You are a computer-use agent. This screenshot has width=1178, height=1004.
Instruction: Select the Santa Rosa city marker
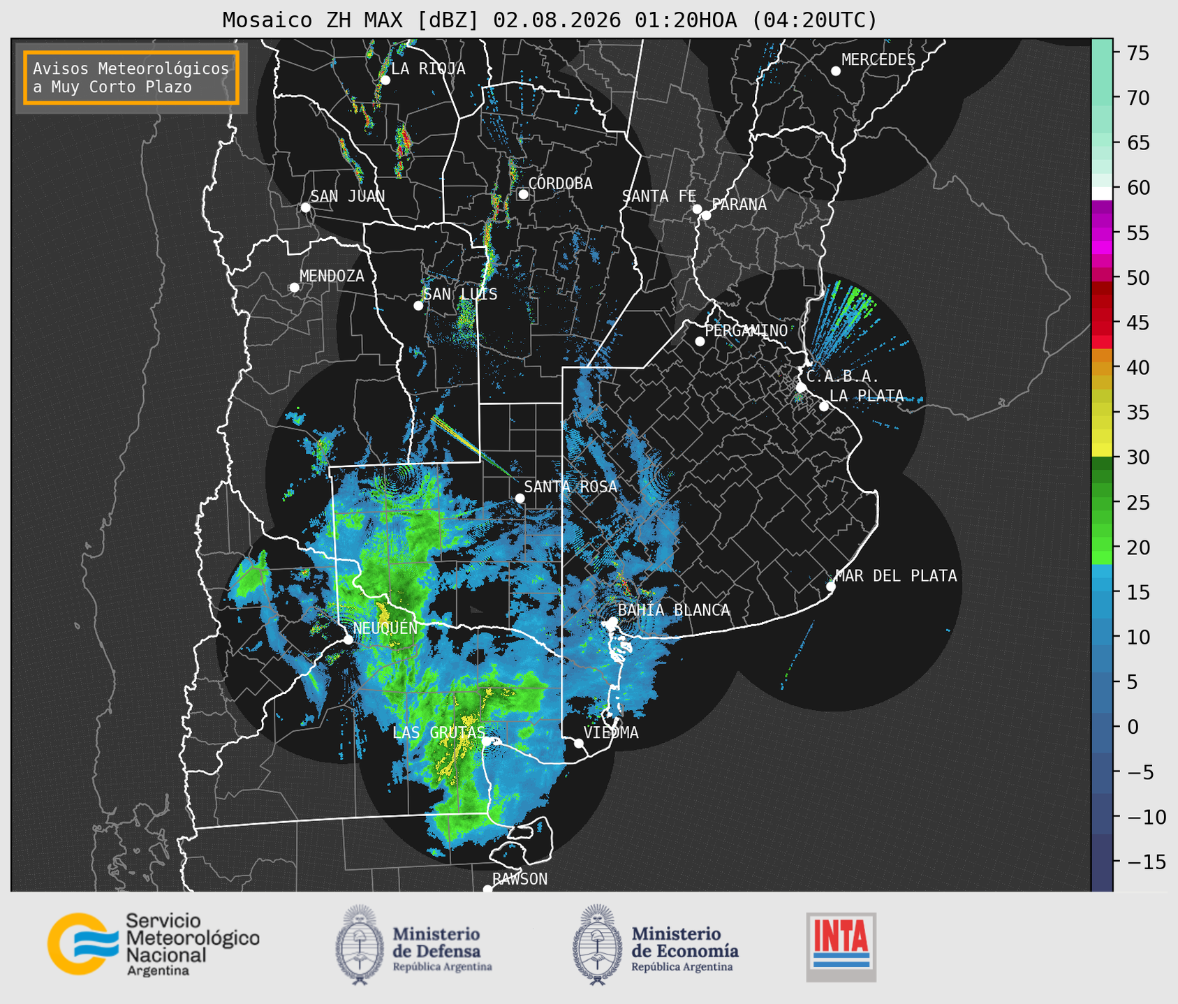[520, 498]
